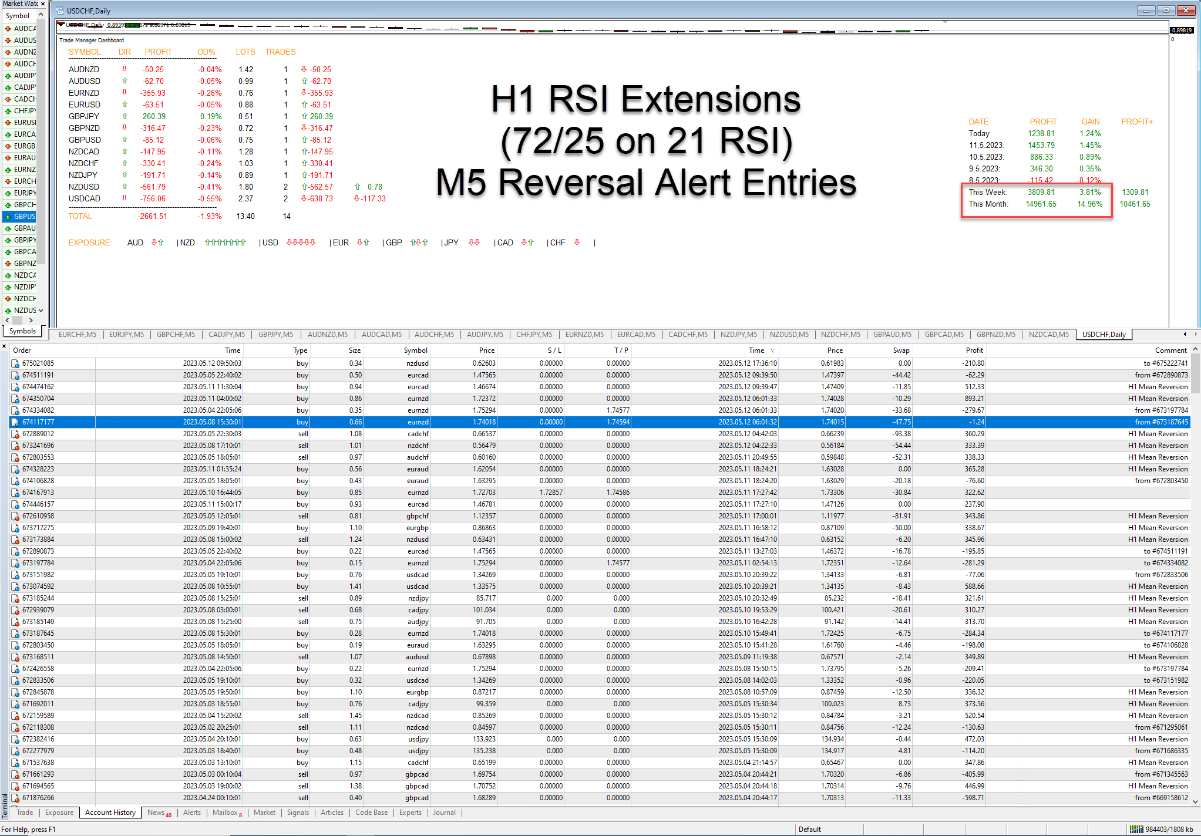Viewport: 1201px width, 836px height.
Task: Sort history by Comment column header
Action: 1088,350
